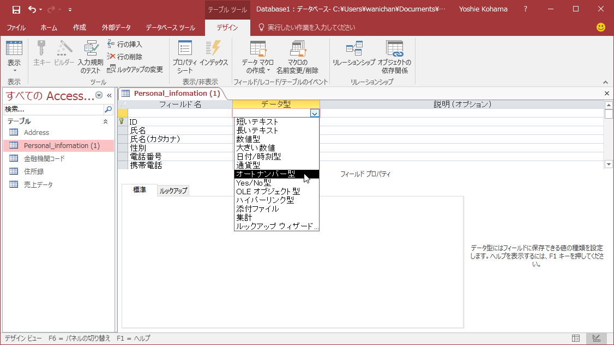Choose 大きい数値 data type
Image resolution: width=614 pixels, height=345 pixels.
tap(276, 148)
